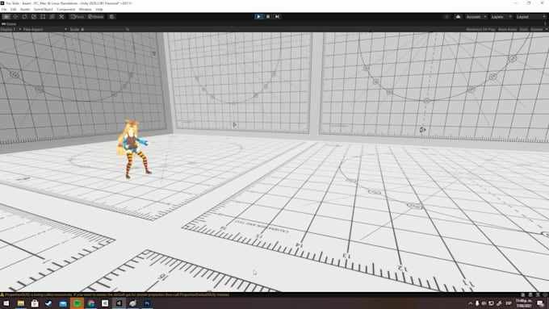Select the Move tool
The height and width of the screenshot is (309, 549).
[x=15, y=17]
